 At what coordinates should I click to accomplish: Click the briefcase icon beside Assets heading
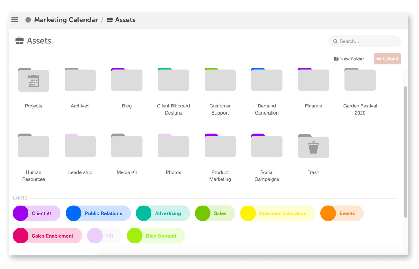pos(19,41)
